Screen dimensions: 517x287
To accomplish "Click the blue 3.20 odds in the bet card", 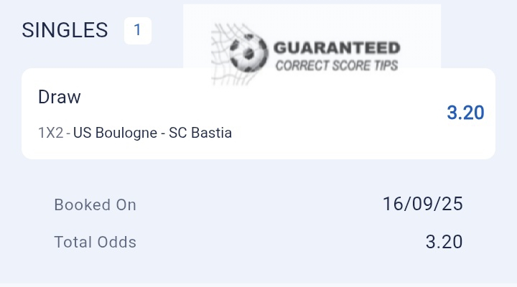I will click(465, 113).
